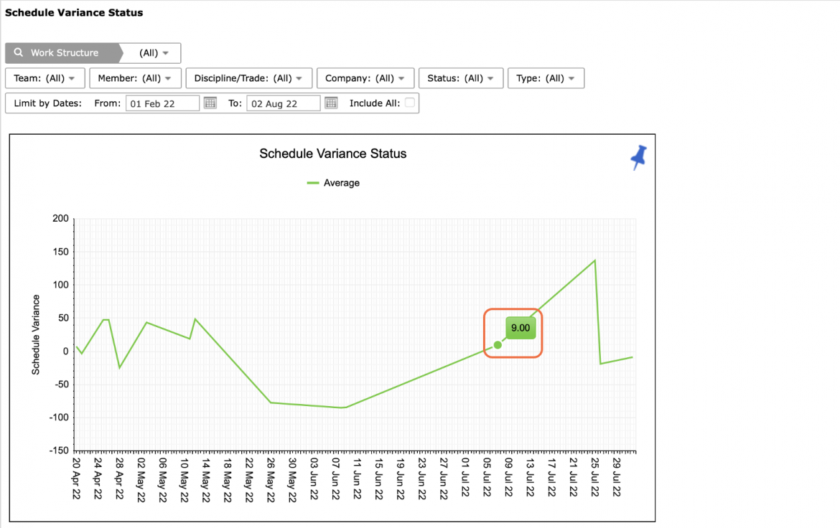Open the To date calendar picker
The image size is (840, 528).
pos(331,103)
